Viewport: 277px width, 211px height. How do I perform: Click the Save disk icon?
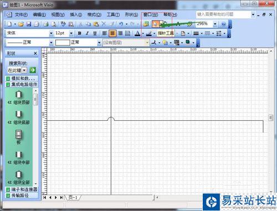coord(29,24)
